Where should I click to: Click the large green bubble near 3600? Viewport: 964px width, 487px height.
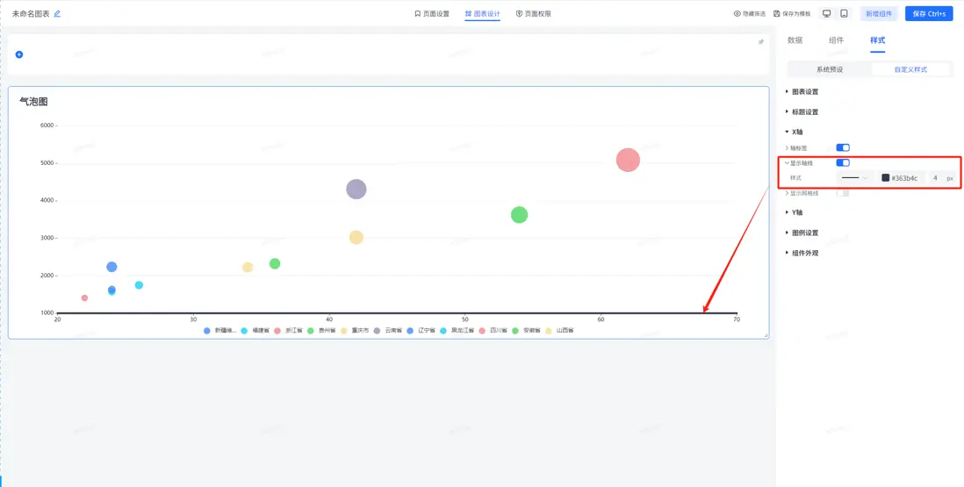[520, 215]
